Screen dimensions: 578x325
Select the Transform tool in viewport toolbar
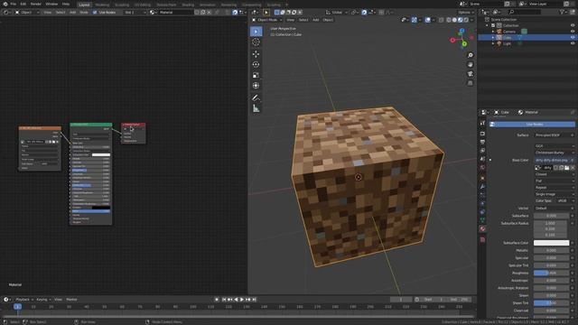[256, 86]
